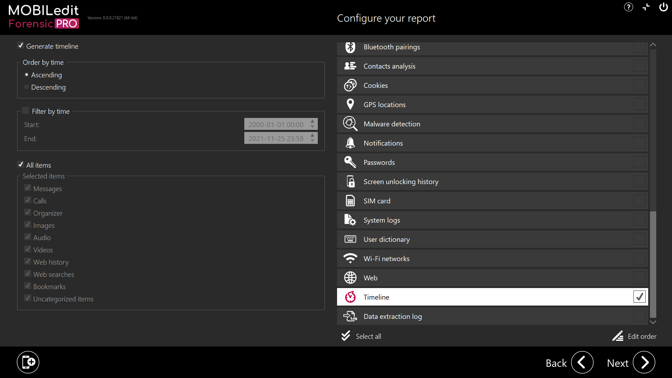Click the report list scrollbar thumb

click(653, 264)
